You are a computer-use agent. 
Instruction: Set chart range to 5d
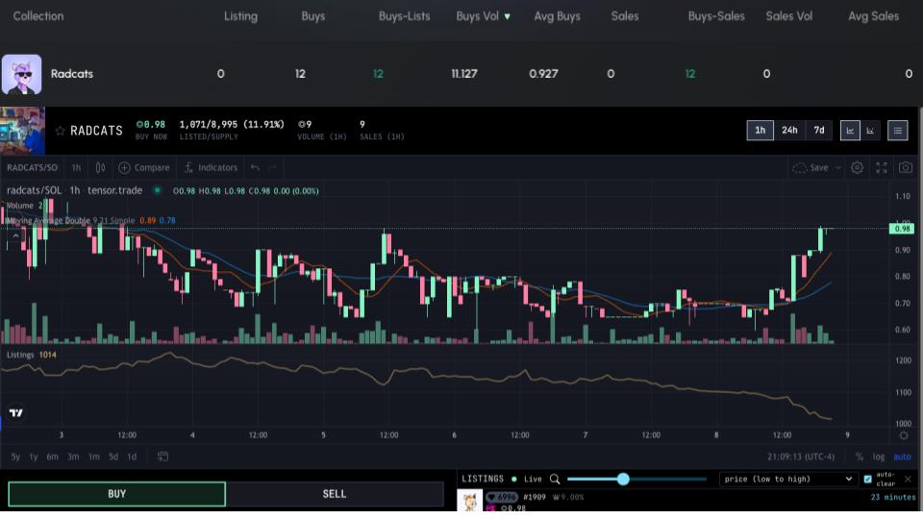113,457
